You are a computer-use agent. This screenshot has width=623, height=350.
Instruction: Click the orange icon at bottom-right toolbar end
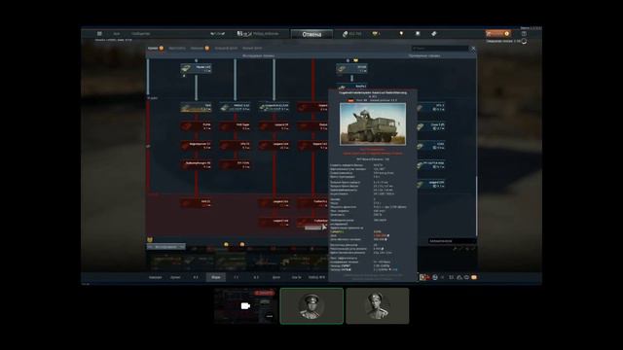coord(474,277)
